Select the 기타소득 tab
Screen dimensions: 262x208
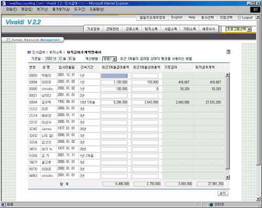pos(190,29)
